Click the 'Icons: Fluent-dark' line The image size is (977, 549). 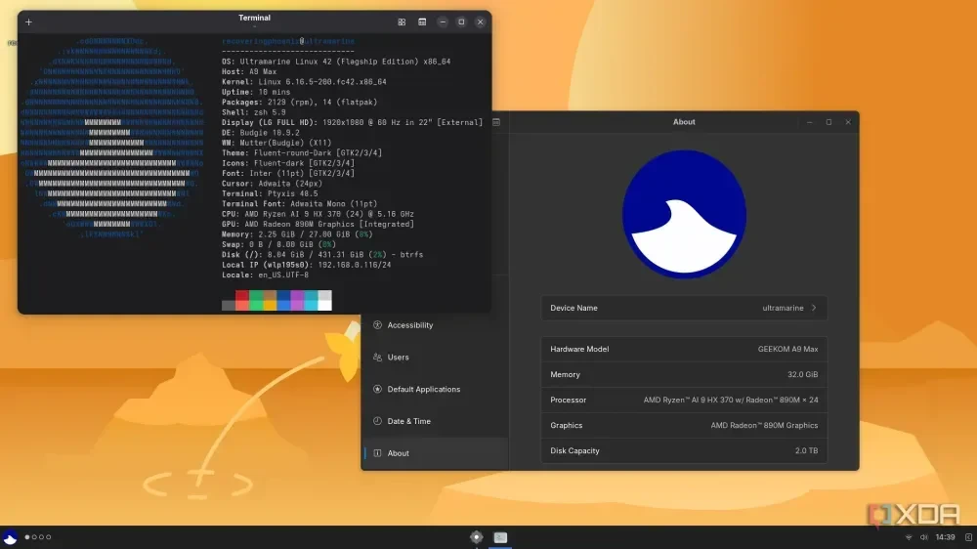[288, 163]
